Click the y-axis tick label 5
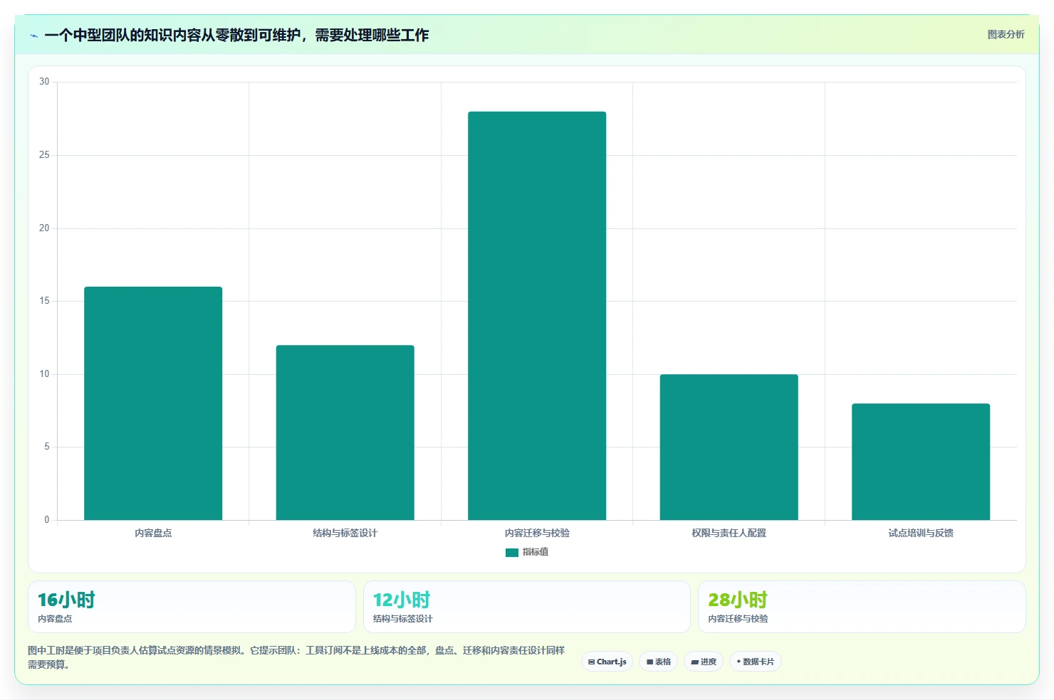 47,447
